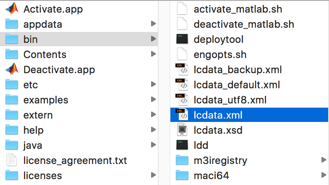Click the ldd executable icon
The height and width of the screenshot is (185, 329).
182,145
